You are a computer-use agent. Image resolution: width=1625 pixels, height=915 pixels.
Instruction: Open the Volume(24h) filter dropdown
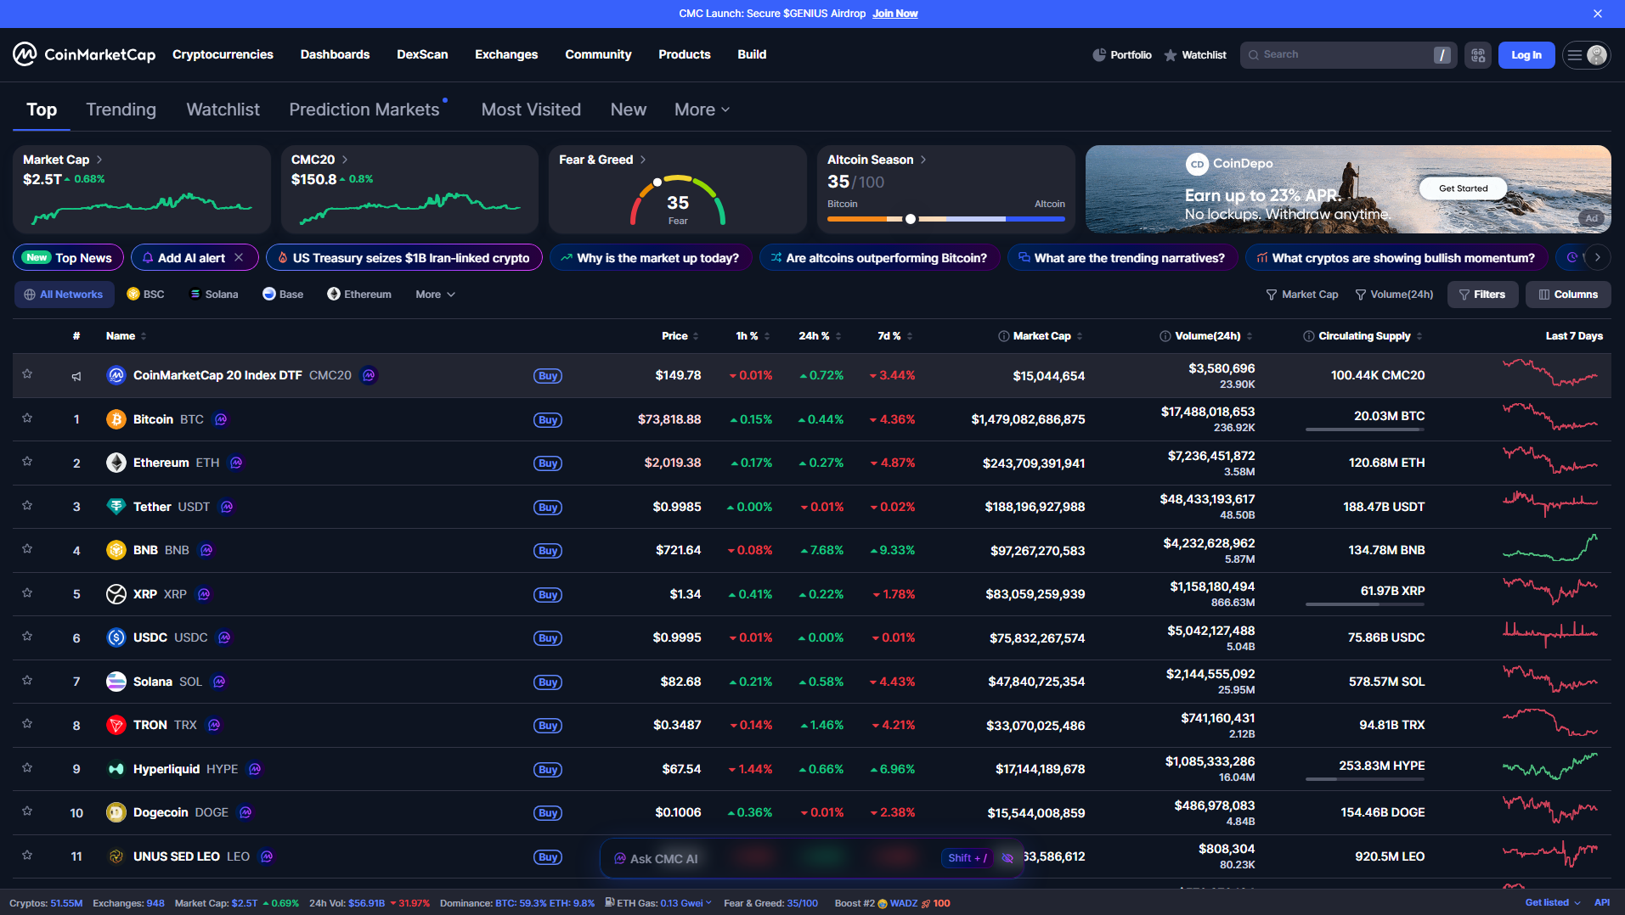[1394, 295]
